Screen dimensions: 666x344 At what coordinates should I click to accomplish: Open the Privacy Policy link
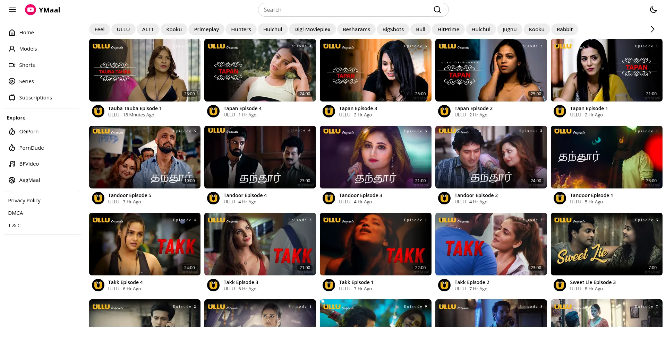(x=24, y=201)
